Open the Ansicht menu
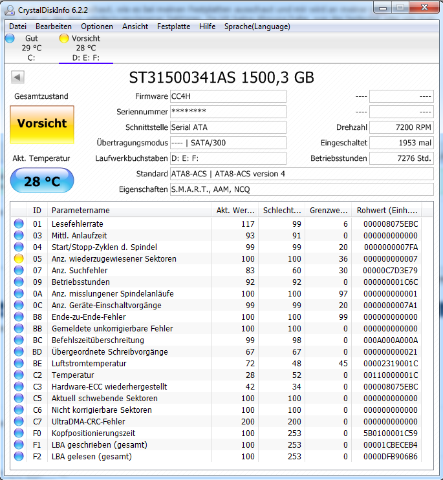The width and height of the screenshot is (443, 480). tap(135, 26)
